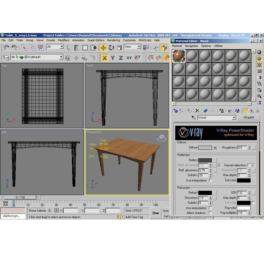Click the Auto Key button
Image resolution: width=264 pixels, height=264 pixels.
coord(166,210)
